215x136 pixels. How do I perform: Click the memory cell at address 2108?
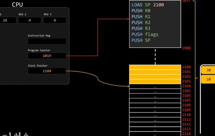coord(155,105)
